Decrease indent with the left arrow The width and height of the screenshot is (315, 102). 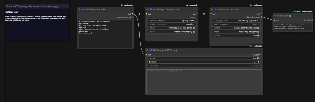click(149, 62)
